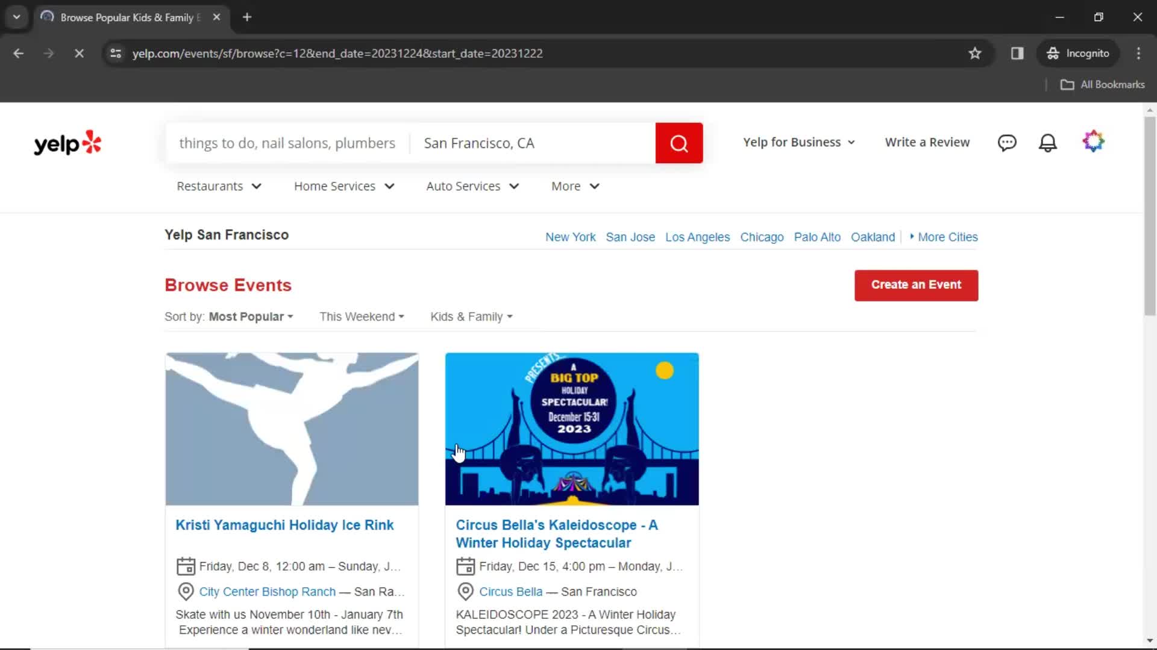Open the browser side panel icon
This screenshot has width=1157, height=650.
click(1017, 53)
